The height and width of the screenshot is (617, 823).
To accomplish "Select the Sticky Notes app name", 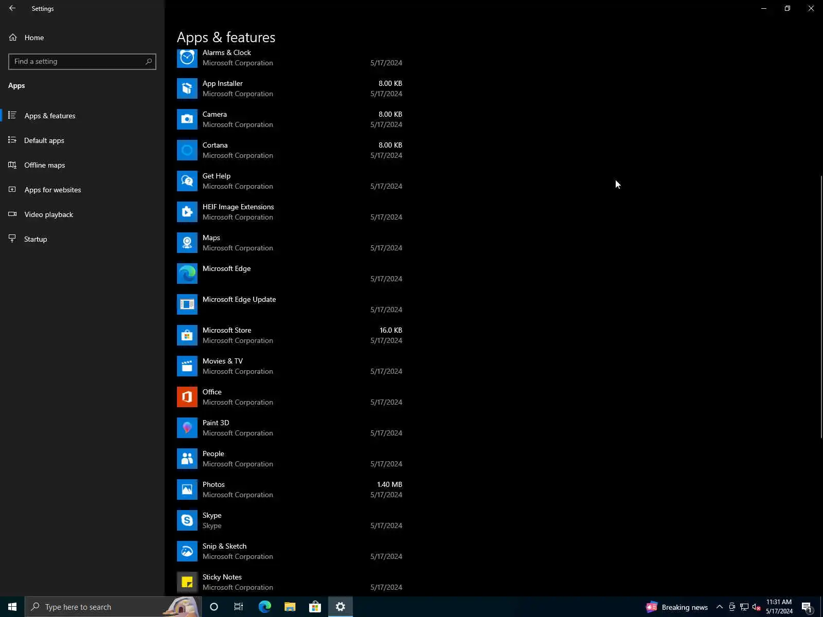I will [222, 577].
